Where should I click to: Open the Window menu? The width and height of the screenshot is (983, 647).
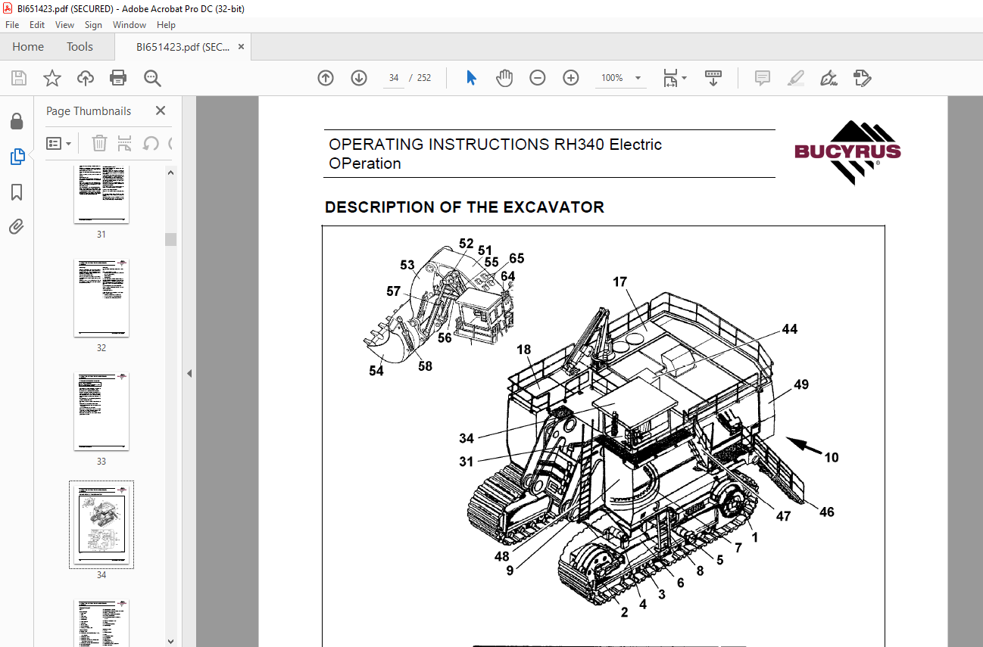point(130,25)
